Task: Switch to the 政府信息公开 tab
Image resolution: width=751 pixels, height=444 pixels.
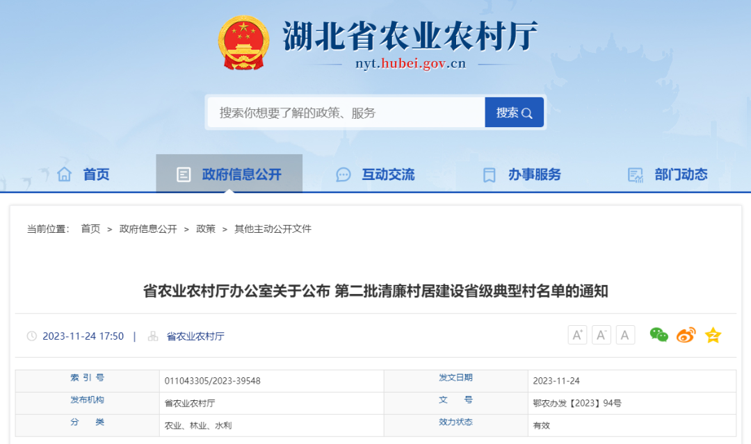Action: coord(241,174)
